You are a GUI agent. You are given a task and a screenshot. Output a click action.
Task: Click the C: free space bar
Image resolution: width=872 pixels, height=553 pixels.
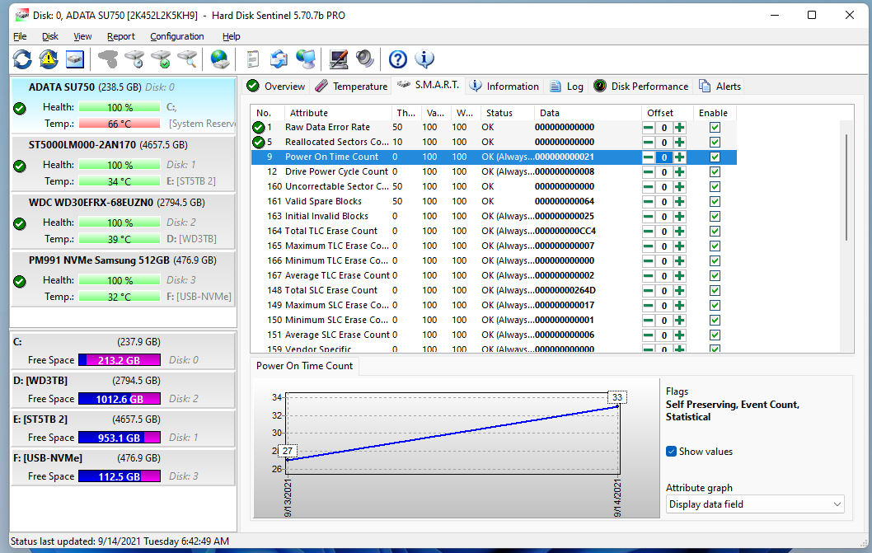[x=120, y=360]
